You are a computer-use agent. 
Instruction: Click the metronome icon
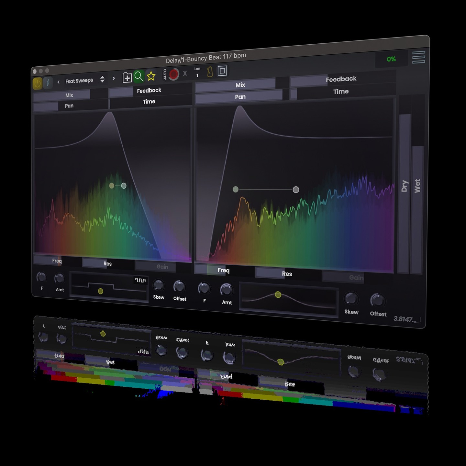coord(210,72)
